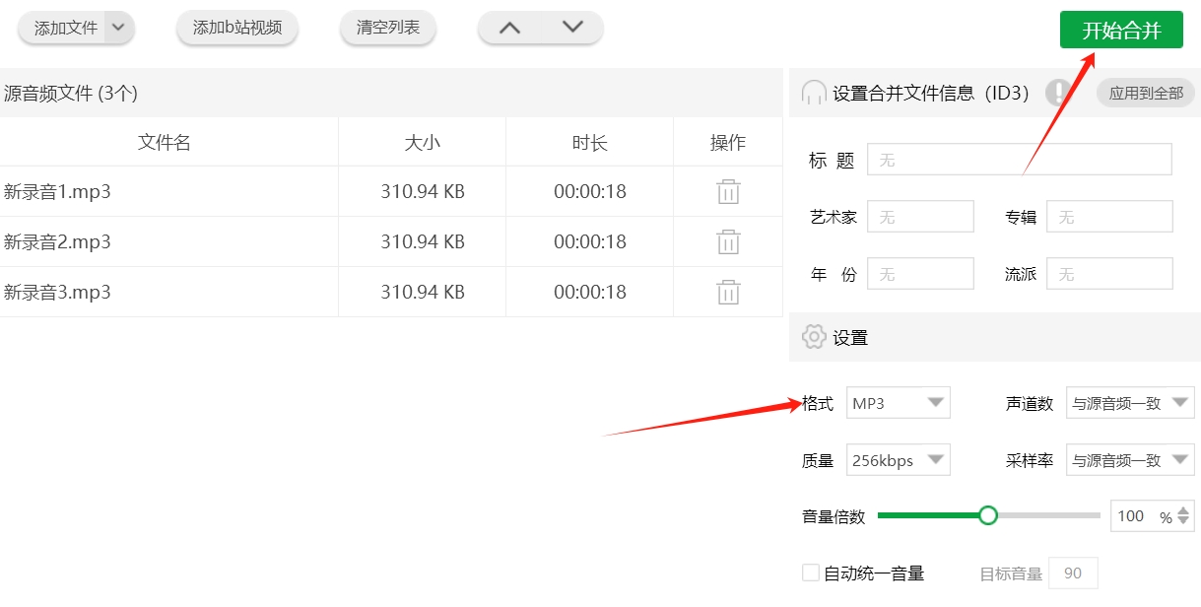Open the 格式 MP3 dropdown
Image resolution: width=1201 pixels, height=607 pixels.
pyautogui.click(x=898, y=403)
